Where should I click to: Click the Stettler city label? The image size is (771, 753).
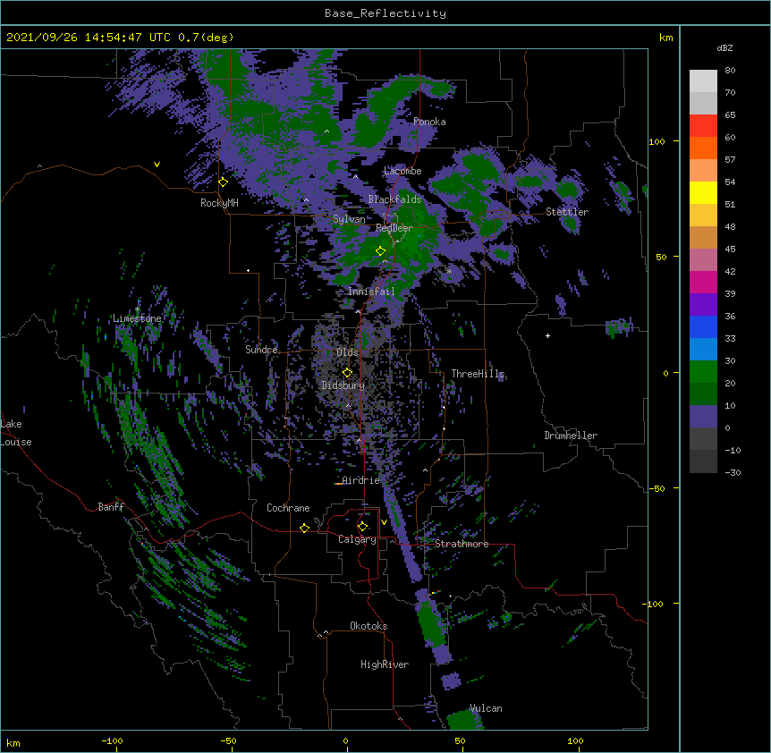pos(567,212)
